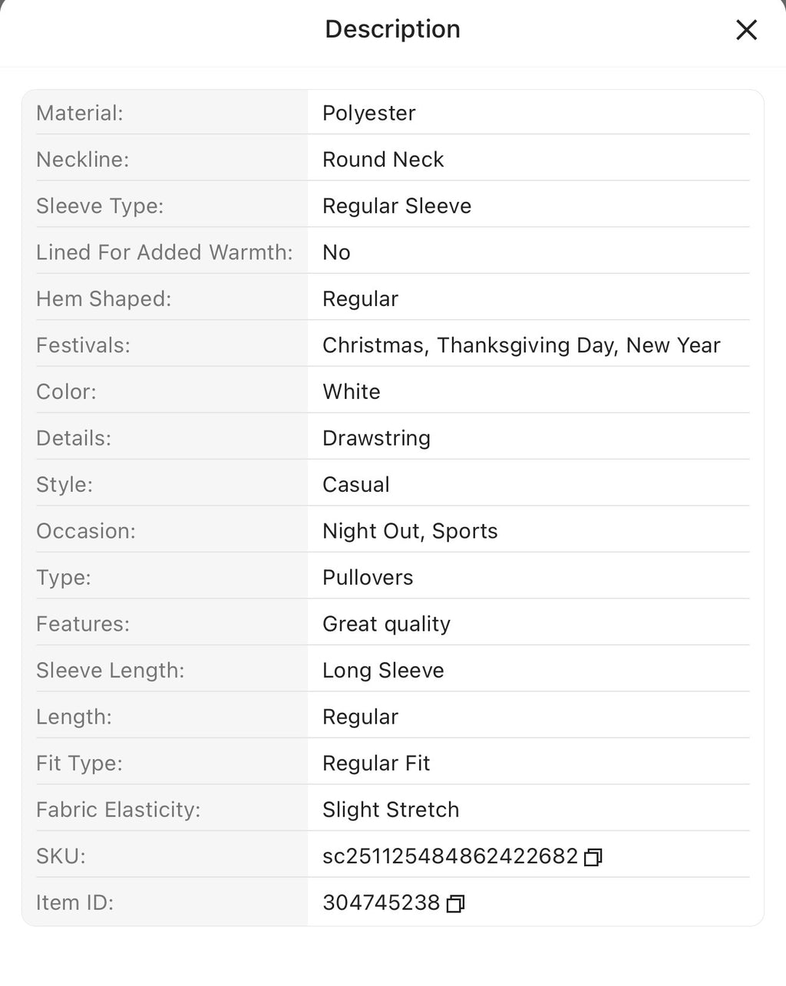Select the White color value
The width and height of the screenshot is (786, 986).
pyautogui.click(x=352, y=392)
